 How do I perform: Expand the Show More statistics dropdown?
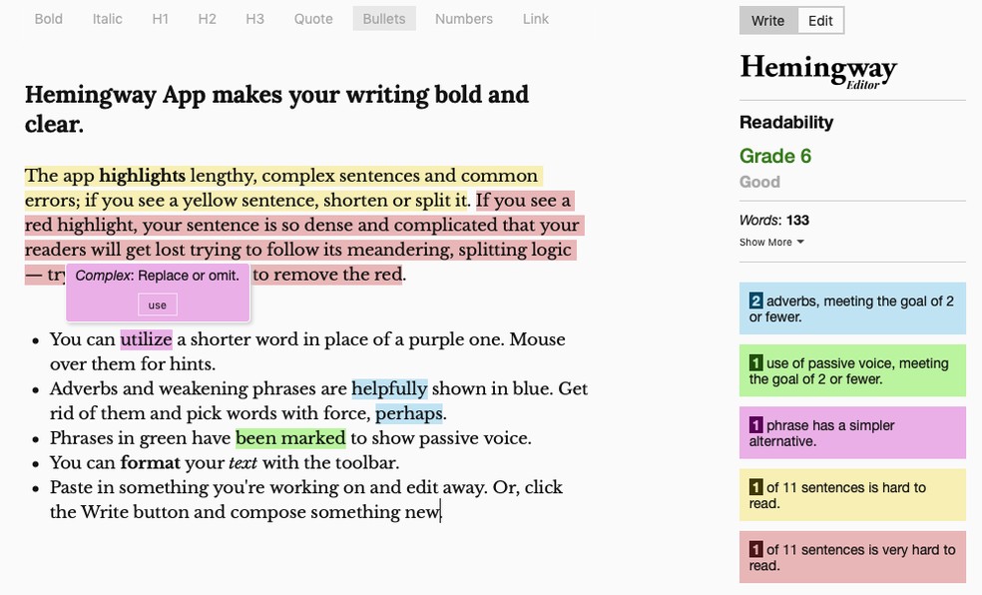(771, 243)
